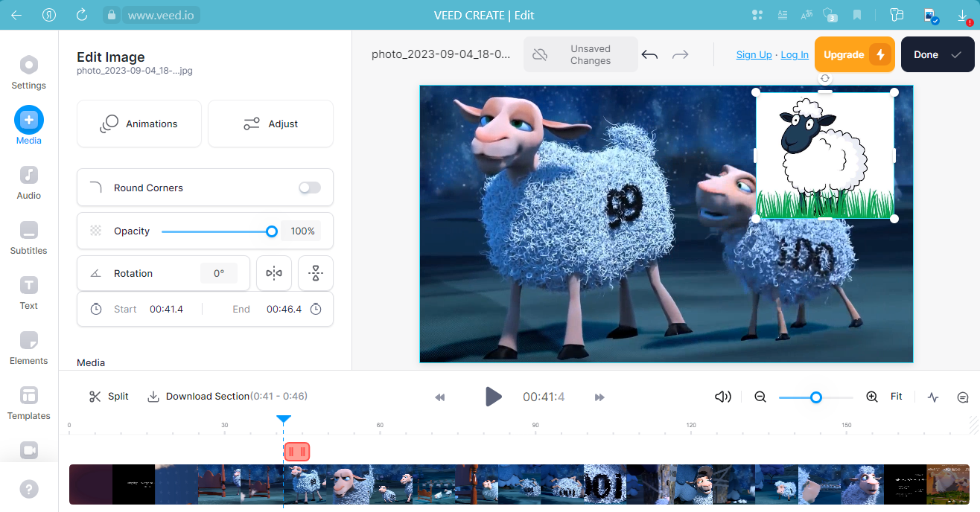
Task: Click the Sign Up link
Action: click(x=754, y=55)
